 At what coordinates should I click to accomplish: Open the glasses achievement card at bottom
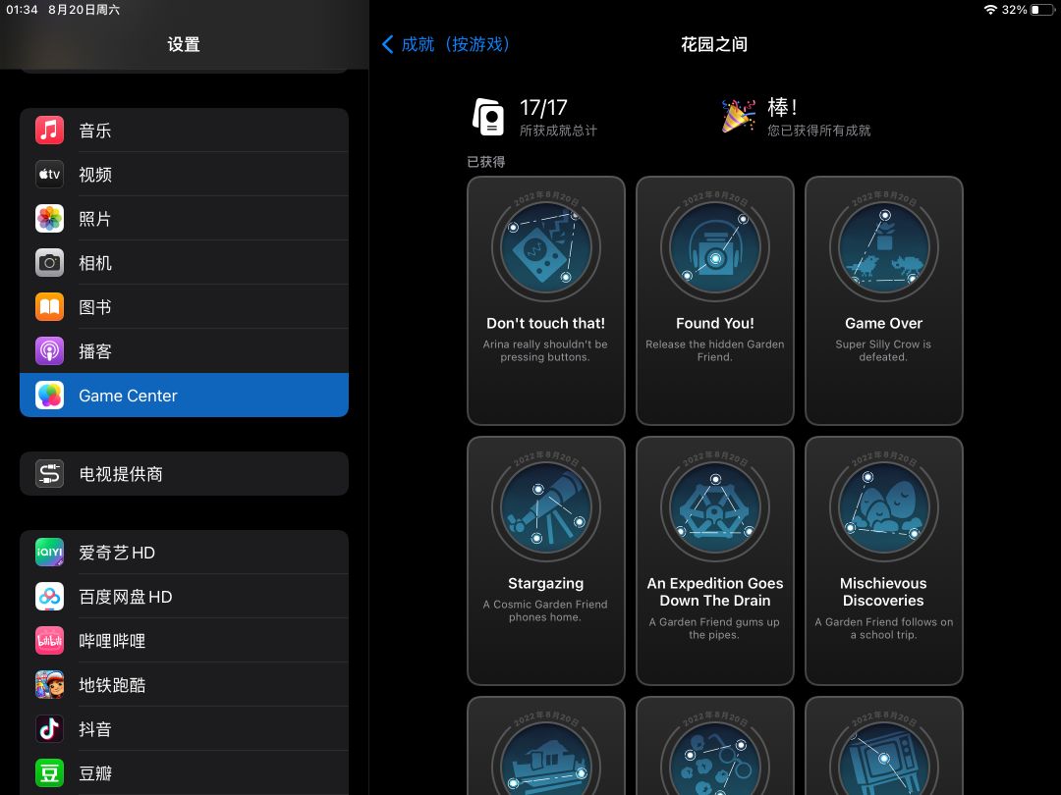click(x=714, y=746)
